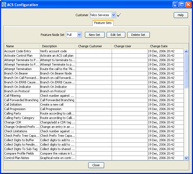This screenshot has height=174, width=193.
Task: Click the Change/add a CDR tag … description
Action: [58, 122]
